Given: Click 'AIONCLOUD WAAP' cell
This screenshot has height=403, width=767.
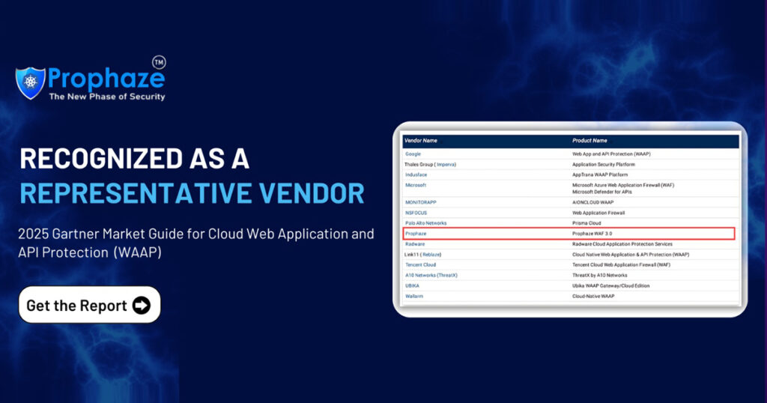Looking at the screenshot, I should point(593,202).
